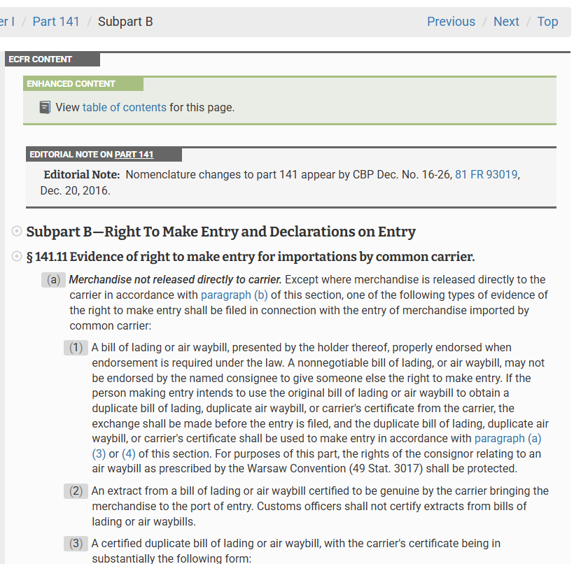Toggle the circle icon beside § 141.11 heading
Image resolution: width=581 pixels, height=564 pixels.
click(x=17, y=257)
